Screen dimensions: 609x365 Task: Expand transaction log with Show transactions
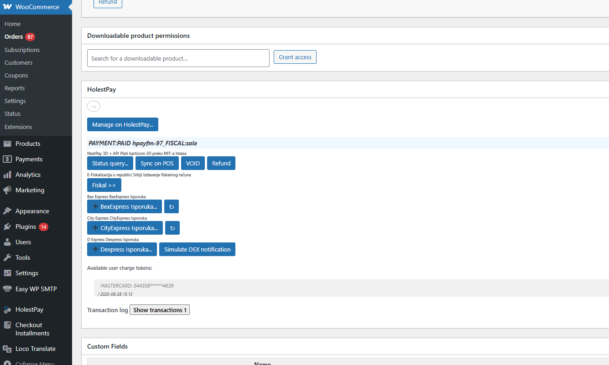click(x=159, y=310)
